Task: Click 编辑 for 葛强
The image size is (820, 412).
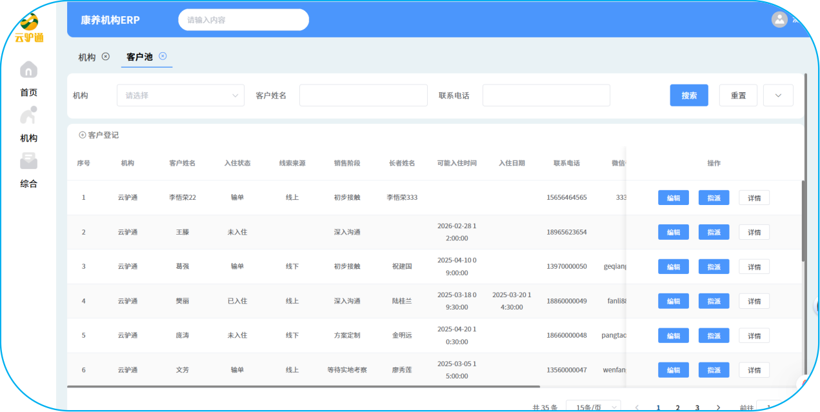Action: [x=674, y=267]
